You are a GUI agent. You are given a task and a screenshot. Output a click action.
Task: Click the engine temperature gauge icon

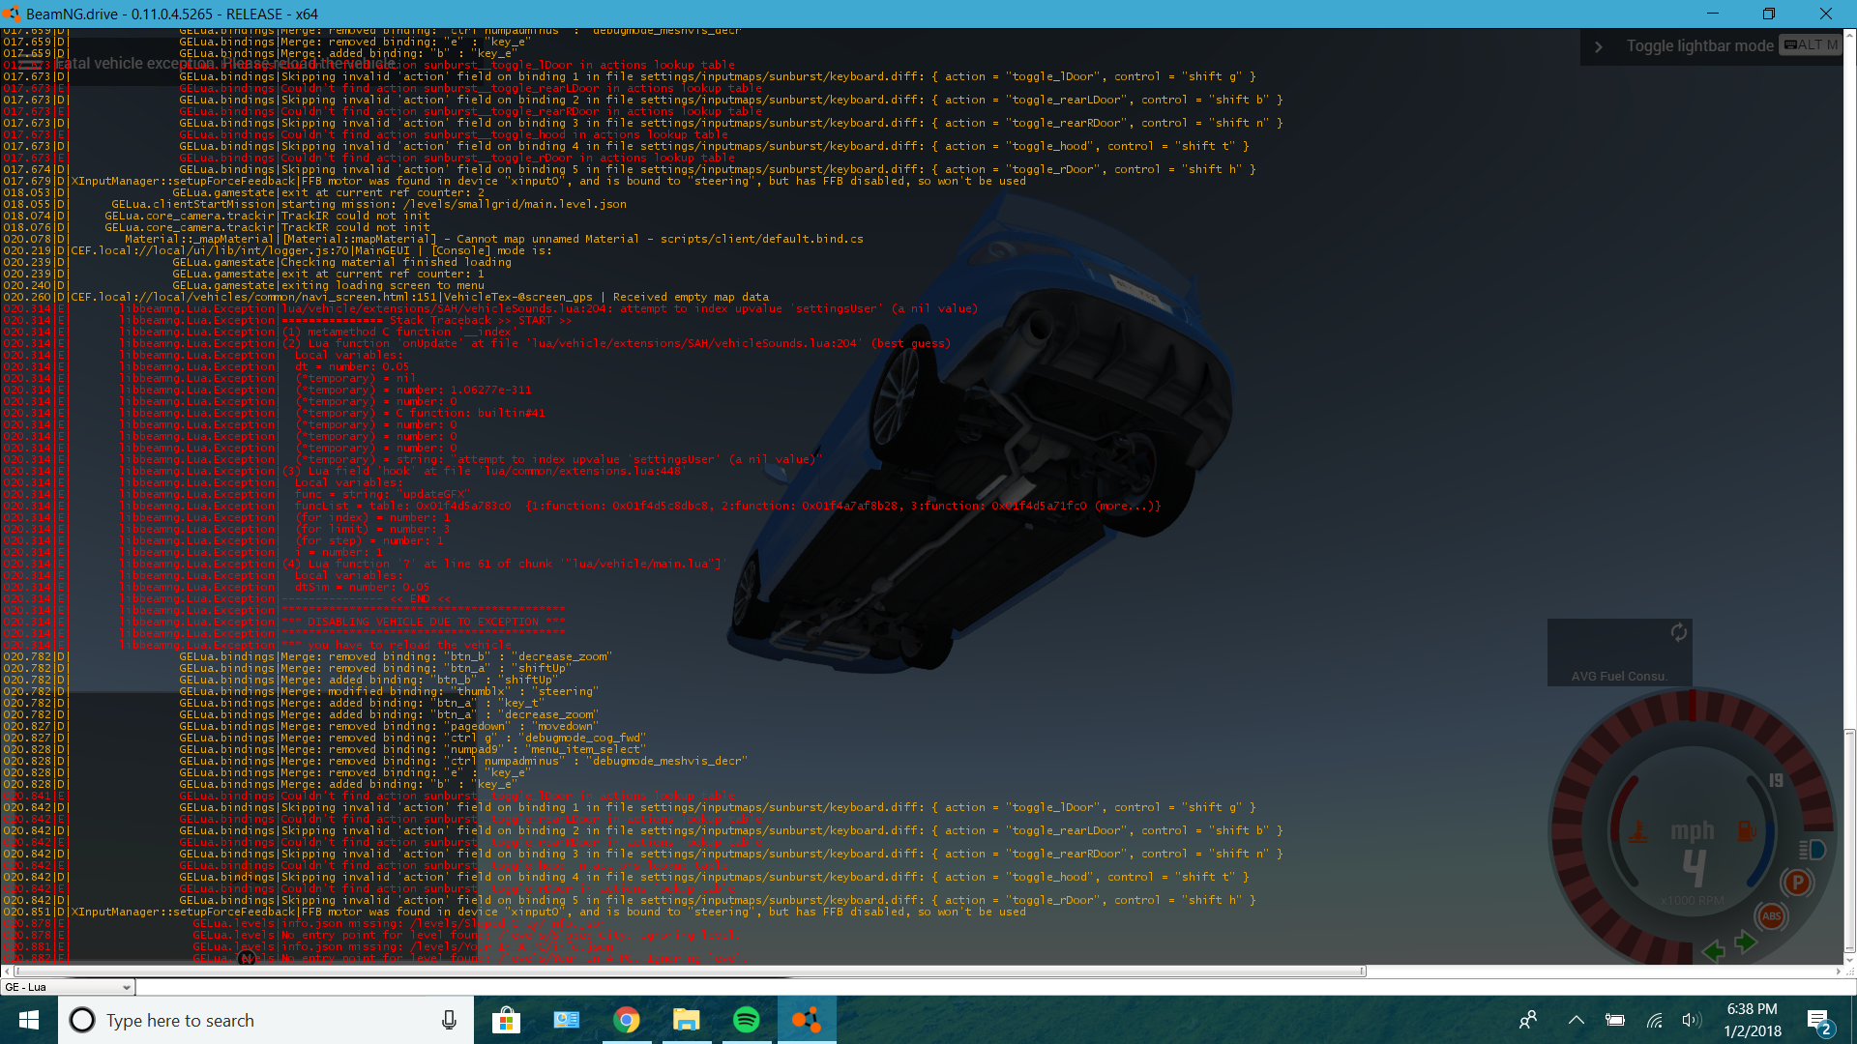pyautogui.click(x=1638, y=831)
